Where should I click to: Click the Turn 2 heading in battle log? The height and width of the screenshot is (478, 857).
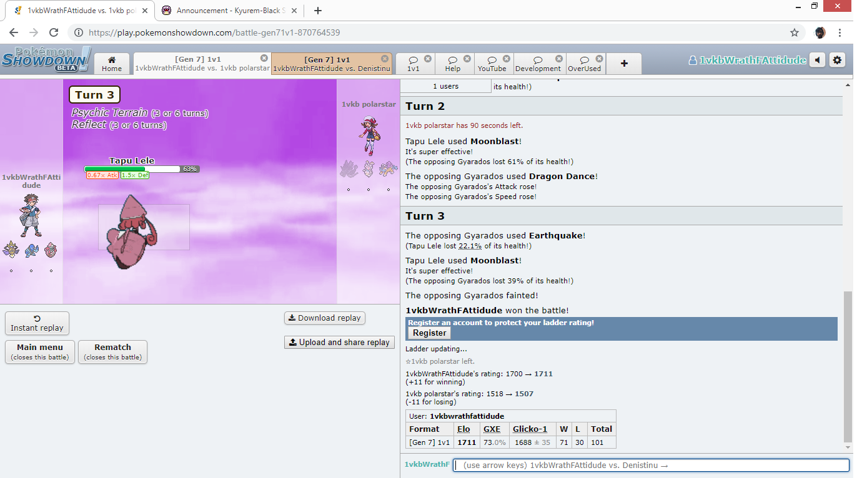point(425,106)
